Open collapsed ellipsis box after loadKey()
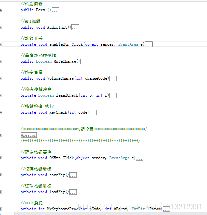 coord(73,192)
